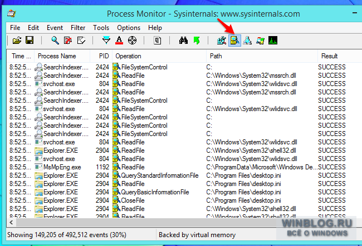This screenshot has height=246, width=362.
Task: Click 'Backed by virtual memory' status text
Action: point(197,235)
